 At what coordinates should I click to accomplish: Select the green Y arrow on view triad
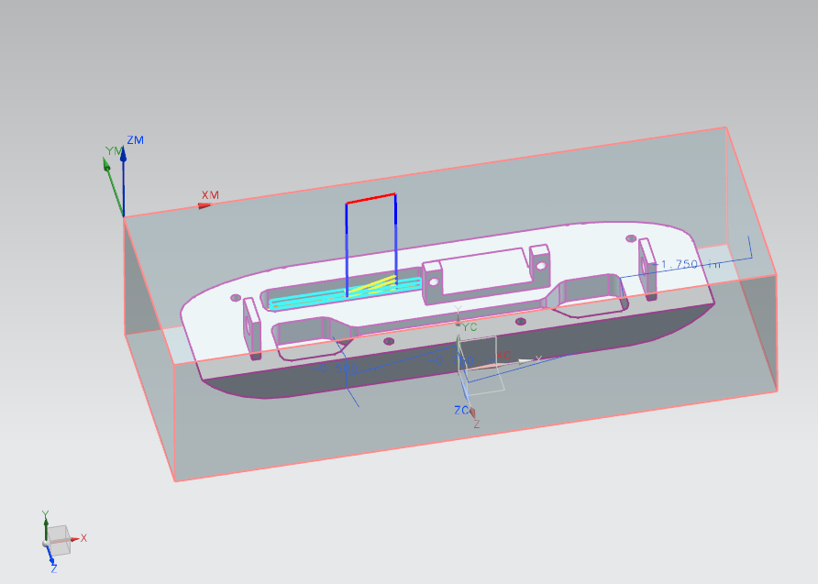(x=45, y=522)
